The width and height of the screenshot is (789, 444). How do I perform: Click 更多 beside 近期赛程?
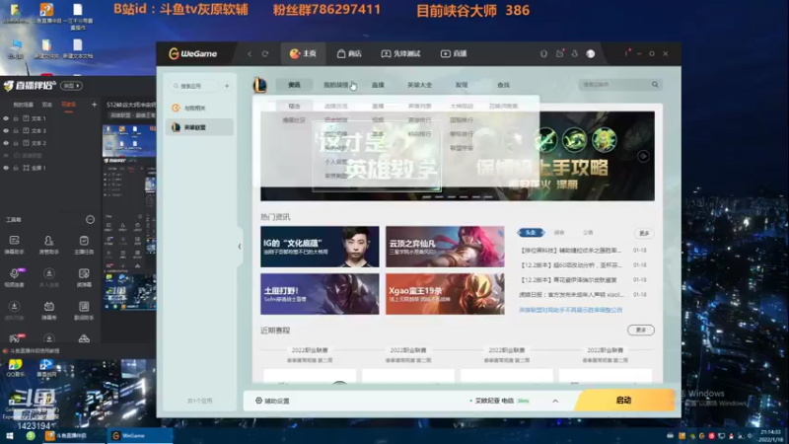pos(640,331)
